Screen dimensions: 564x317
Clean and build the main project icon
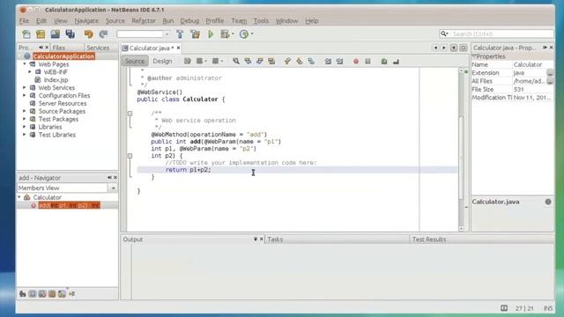click(196, 34)
